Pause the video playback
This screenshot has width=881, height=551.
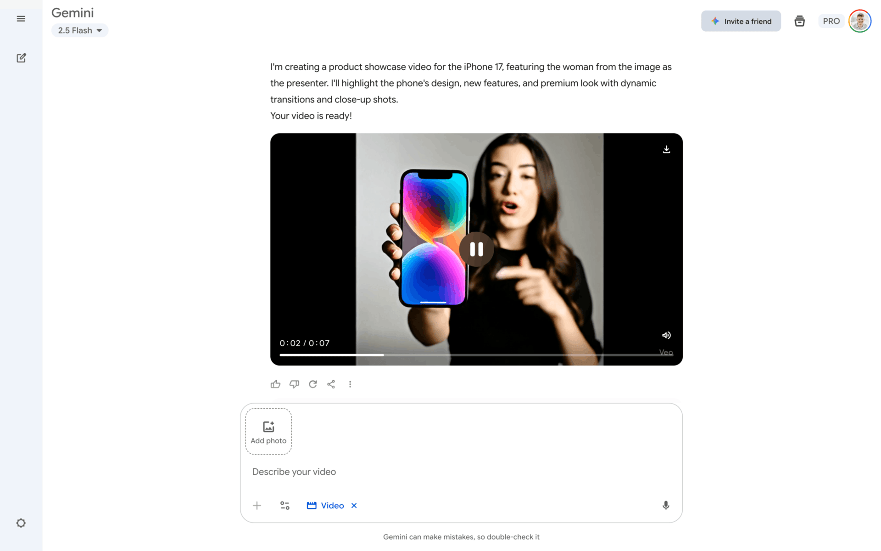pos(476,249)
